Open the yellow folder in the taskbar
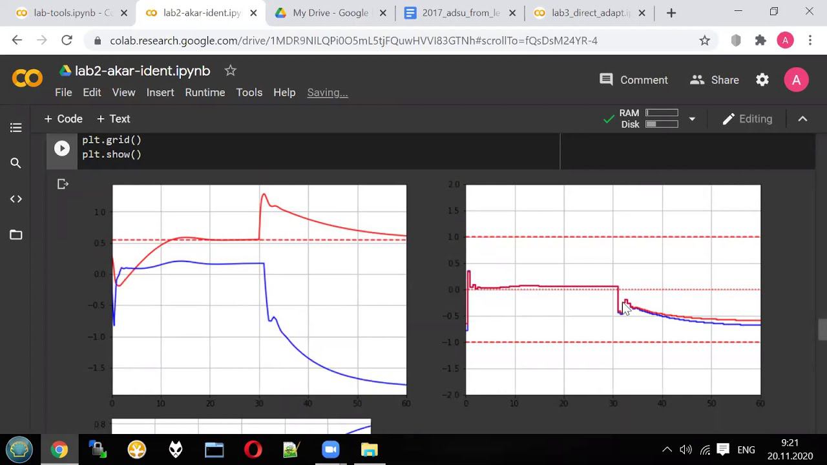 pyautogui.click(x=369, y=449)
